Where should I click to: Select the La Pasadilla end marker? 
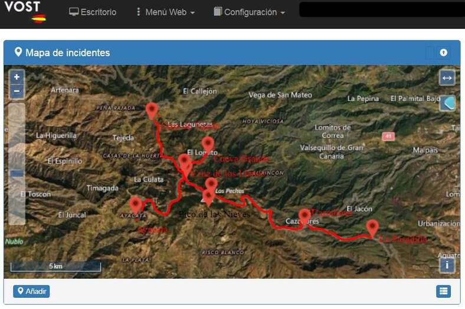(372, 228)
